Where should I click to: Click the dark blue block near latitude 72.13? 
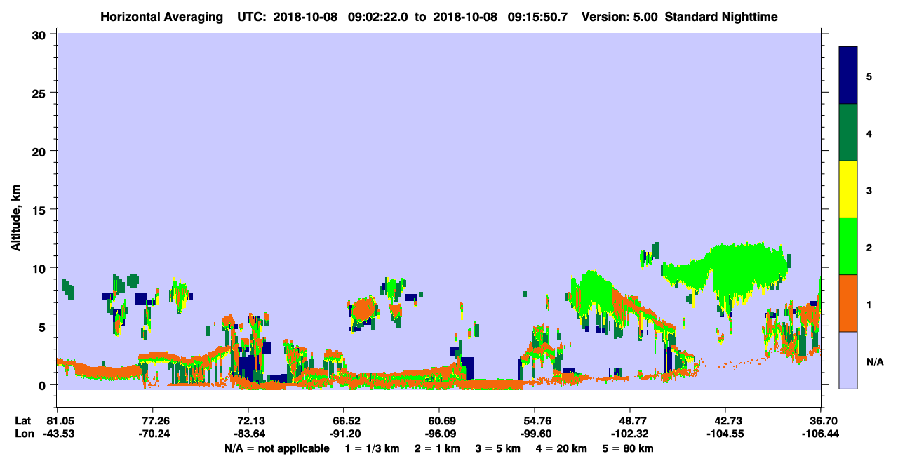247,366
